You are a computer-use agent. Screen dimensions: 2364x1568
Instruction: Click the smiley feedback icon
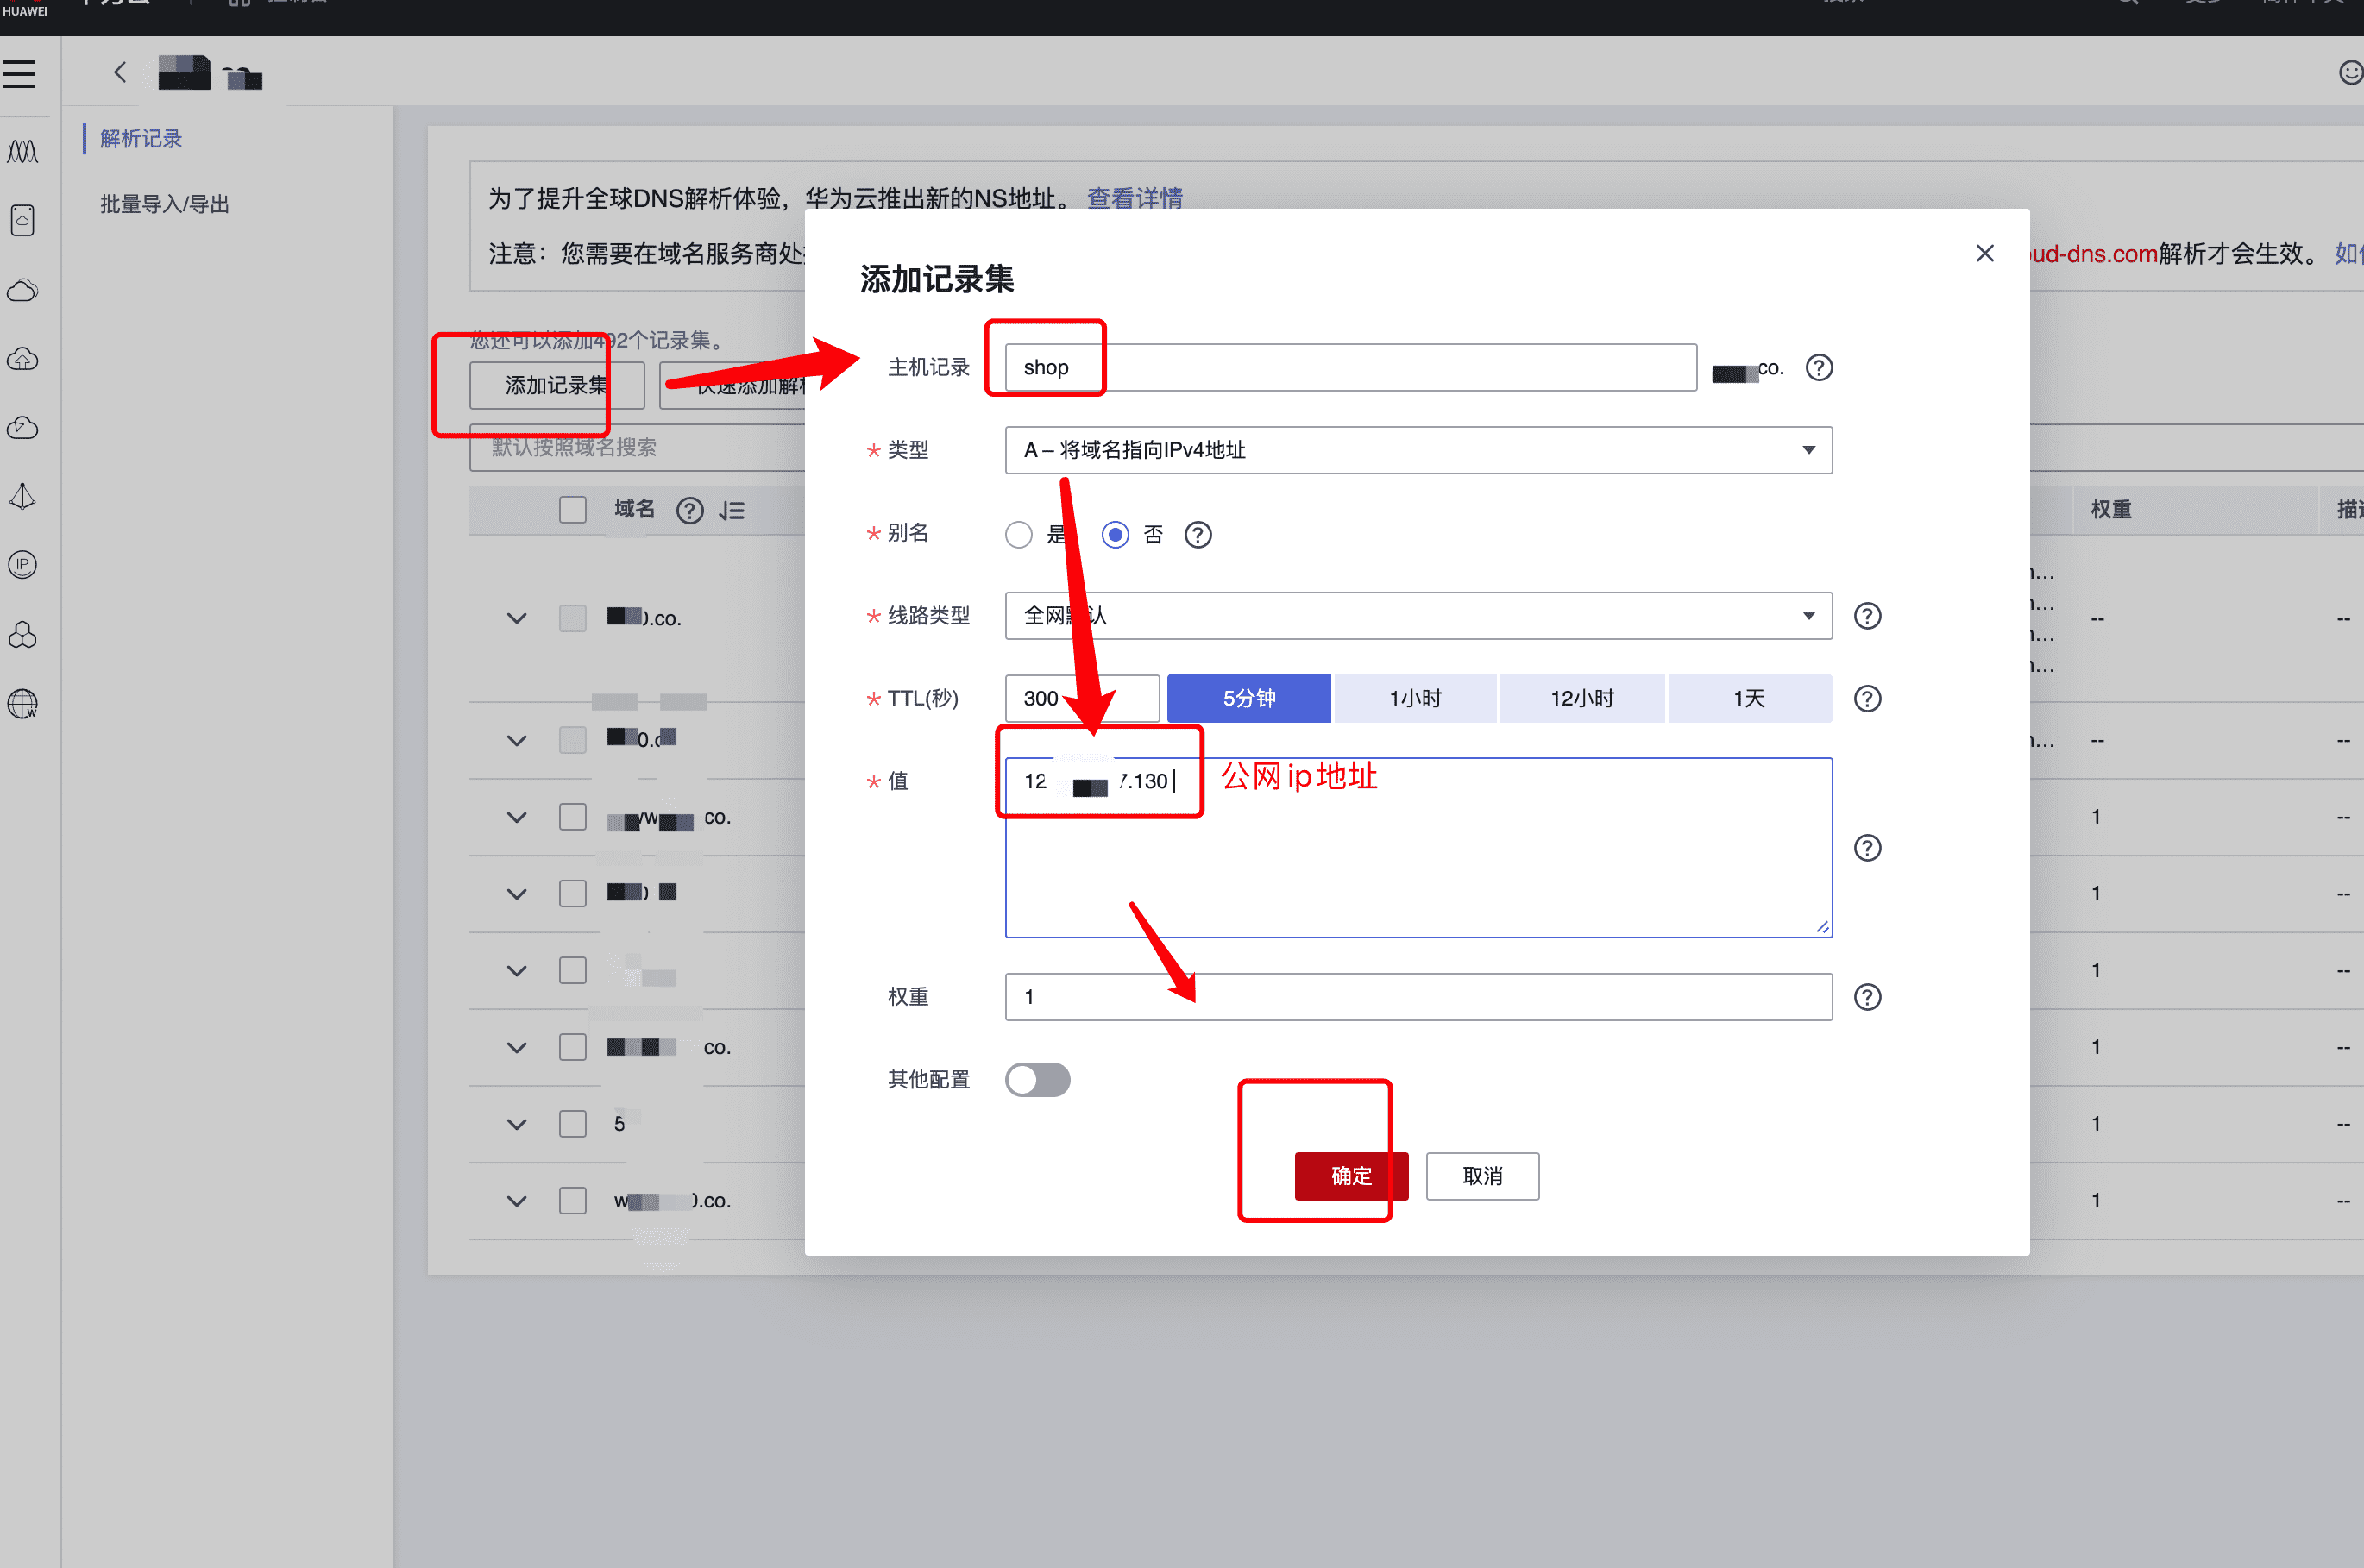2350,72
